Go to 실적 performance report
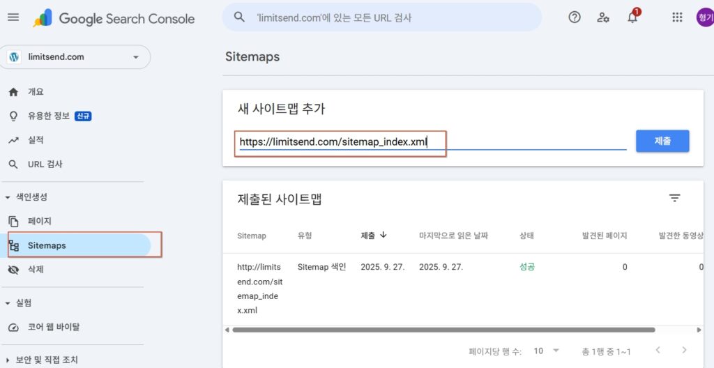The width and height of the screenshot is (714, 368). [35, 140]
